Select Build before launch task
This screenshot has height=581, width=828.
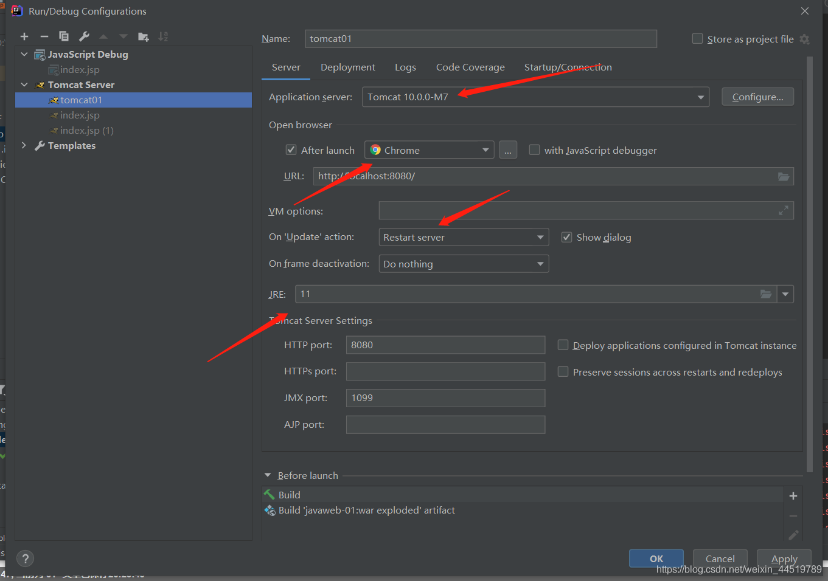point(523,495)
